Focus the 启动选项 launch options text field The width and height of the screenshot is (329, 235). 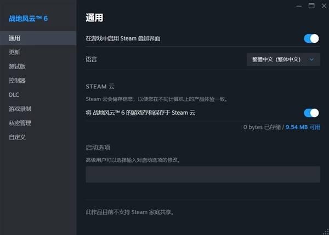[203, 174]
